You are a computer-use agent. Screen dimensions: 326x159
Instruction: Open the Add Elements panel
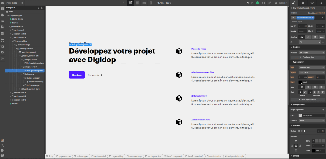tap(2, 9)
